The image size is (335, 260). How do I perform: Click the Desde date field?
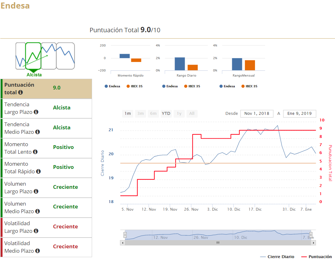click(257, 114)
